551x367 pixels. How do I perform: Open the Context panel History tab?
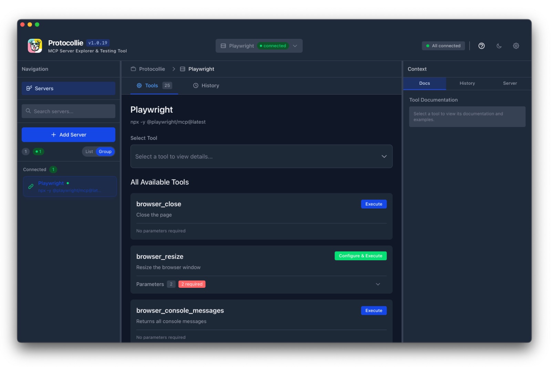click(x=467, y=83)
